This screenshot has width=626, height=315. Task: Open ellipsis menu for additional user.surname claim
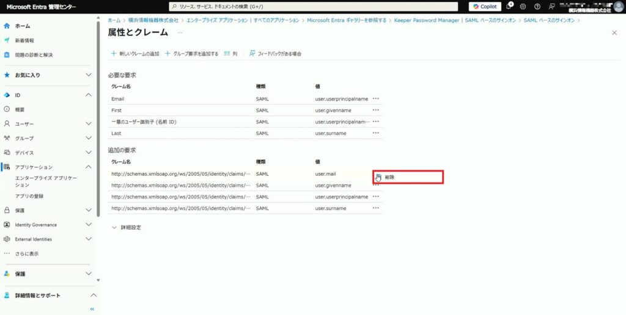point(376,208)
